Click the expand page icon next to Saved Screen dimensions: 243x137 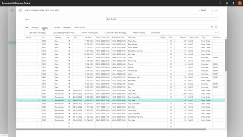[x=216, y=10]
